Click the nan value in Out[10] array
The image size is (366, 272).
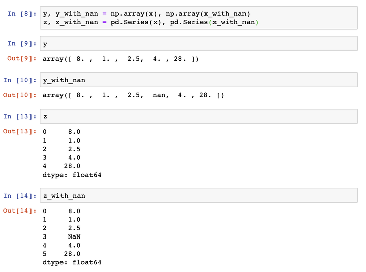(159, 95)
